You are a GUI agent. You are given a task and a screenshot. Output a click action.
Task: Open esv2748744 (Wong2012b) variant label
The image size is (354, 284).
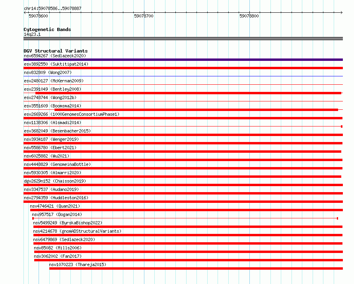tap(50, 97)
